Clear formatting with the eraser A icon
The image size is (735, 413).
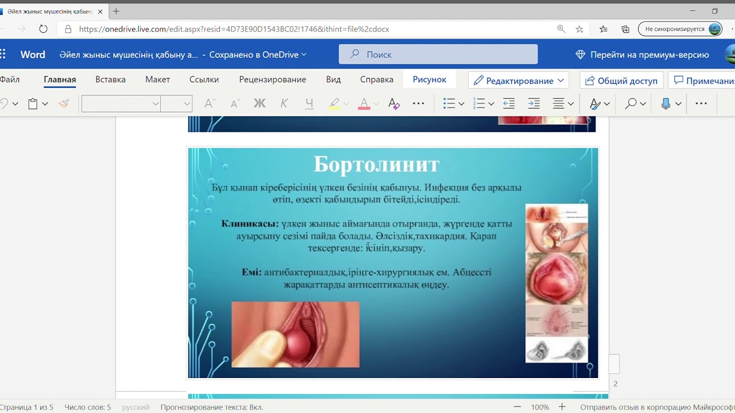point(393,104)
